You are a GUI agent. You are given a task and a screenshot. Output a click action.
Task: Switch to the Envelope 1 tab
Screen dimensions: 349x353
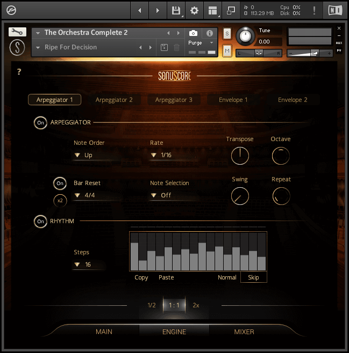tap(233, 100)
